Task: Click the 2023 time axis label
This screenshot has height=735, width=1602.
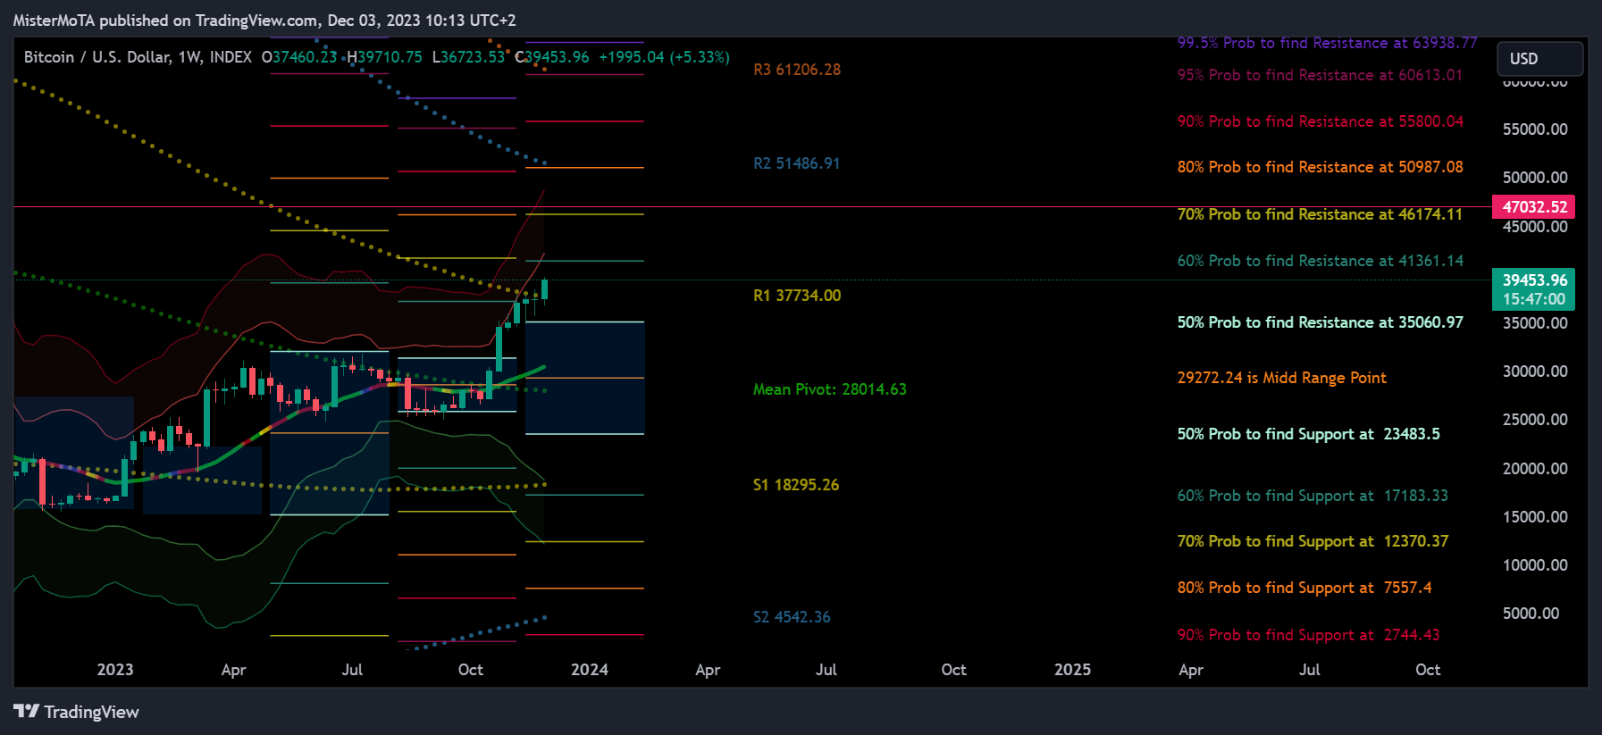Action: click(115, 670)
